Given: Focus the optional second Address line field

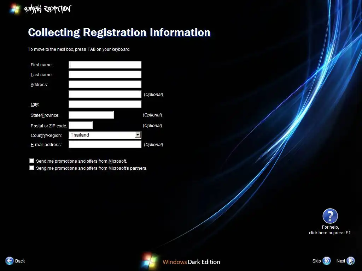Looking at the screenshot, I should click(x=105, y=94).
